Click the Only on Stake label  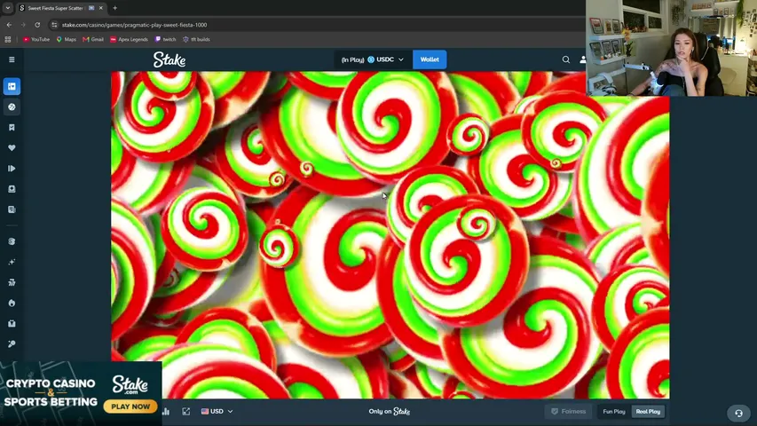[x=389, y=412]
